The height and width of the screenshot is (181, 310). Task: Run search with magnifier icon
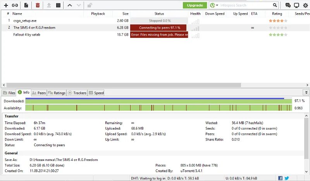tap(275, 5)
